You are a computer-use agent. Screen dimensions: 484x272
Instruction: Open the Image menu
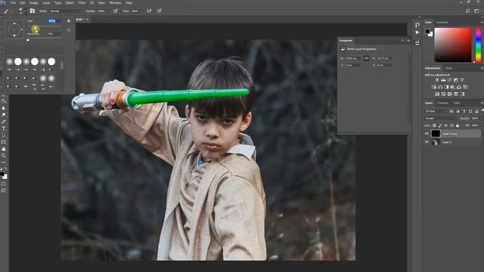click(33, 3)
